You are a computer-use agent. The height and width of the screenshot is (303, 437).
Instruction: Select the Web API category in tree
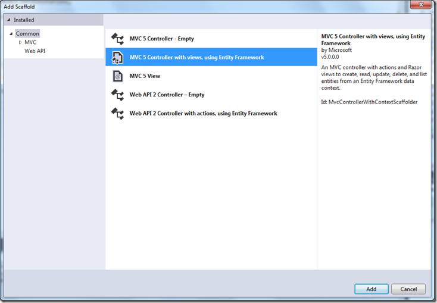(35, 51)
